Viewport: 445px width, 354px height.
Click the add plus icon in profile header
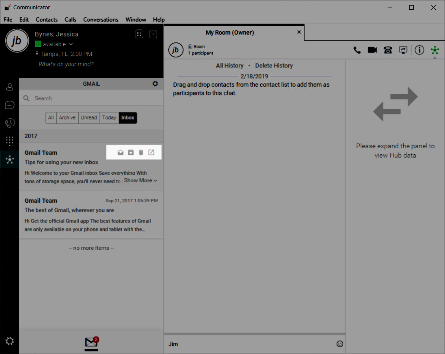click(x=153, y=34)
